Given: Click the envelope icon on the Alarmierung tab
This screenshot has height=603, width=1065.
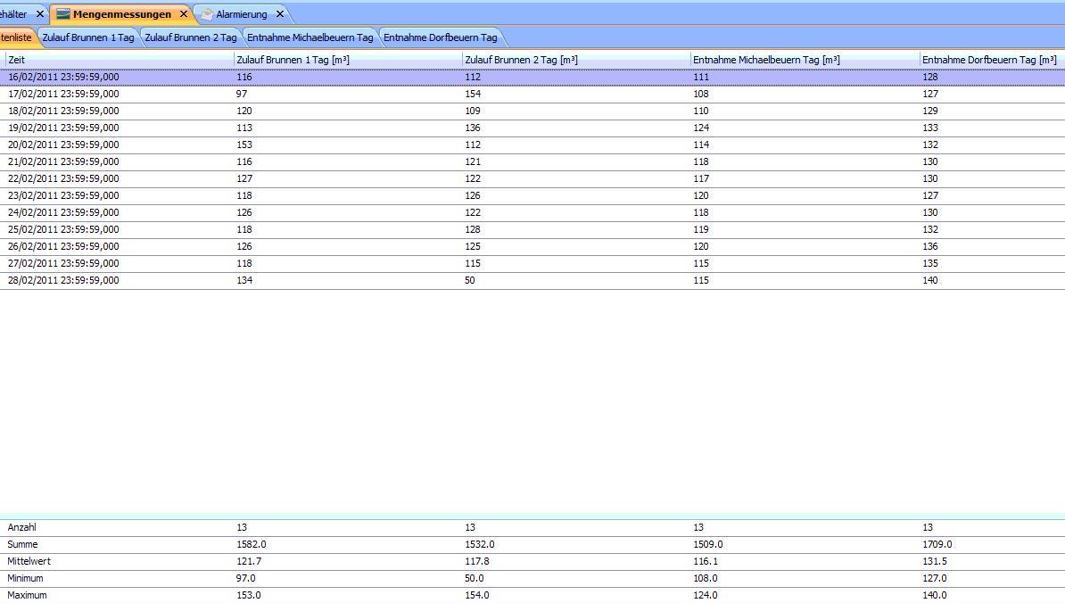Looking at the screenshot, I should [x=207, y=14].
